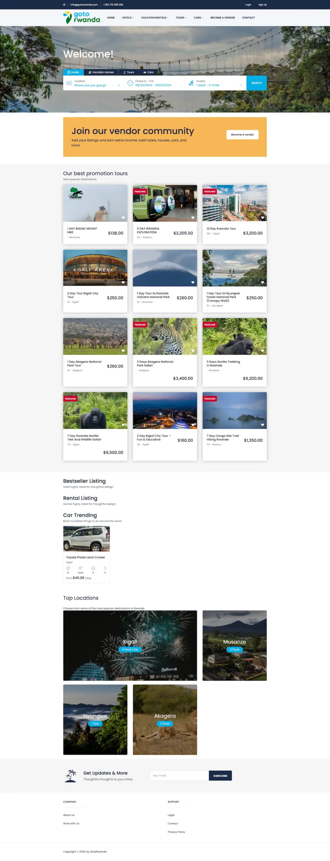Click the Goto Rwanda logo
Image resolution: width=330 pixels, height=861 pixels.
tap(82, 17)
